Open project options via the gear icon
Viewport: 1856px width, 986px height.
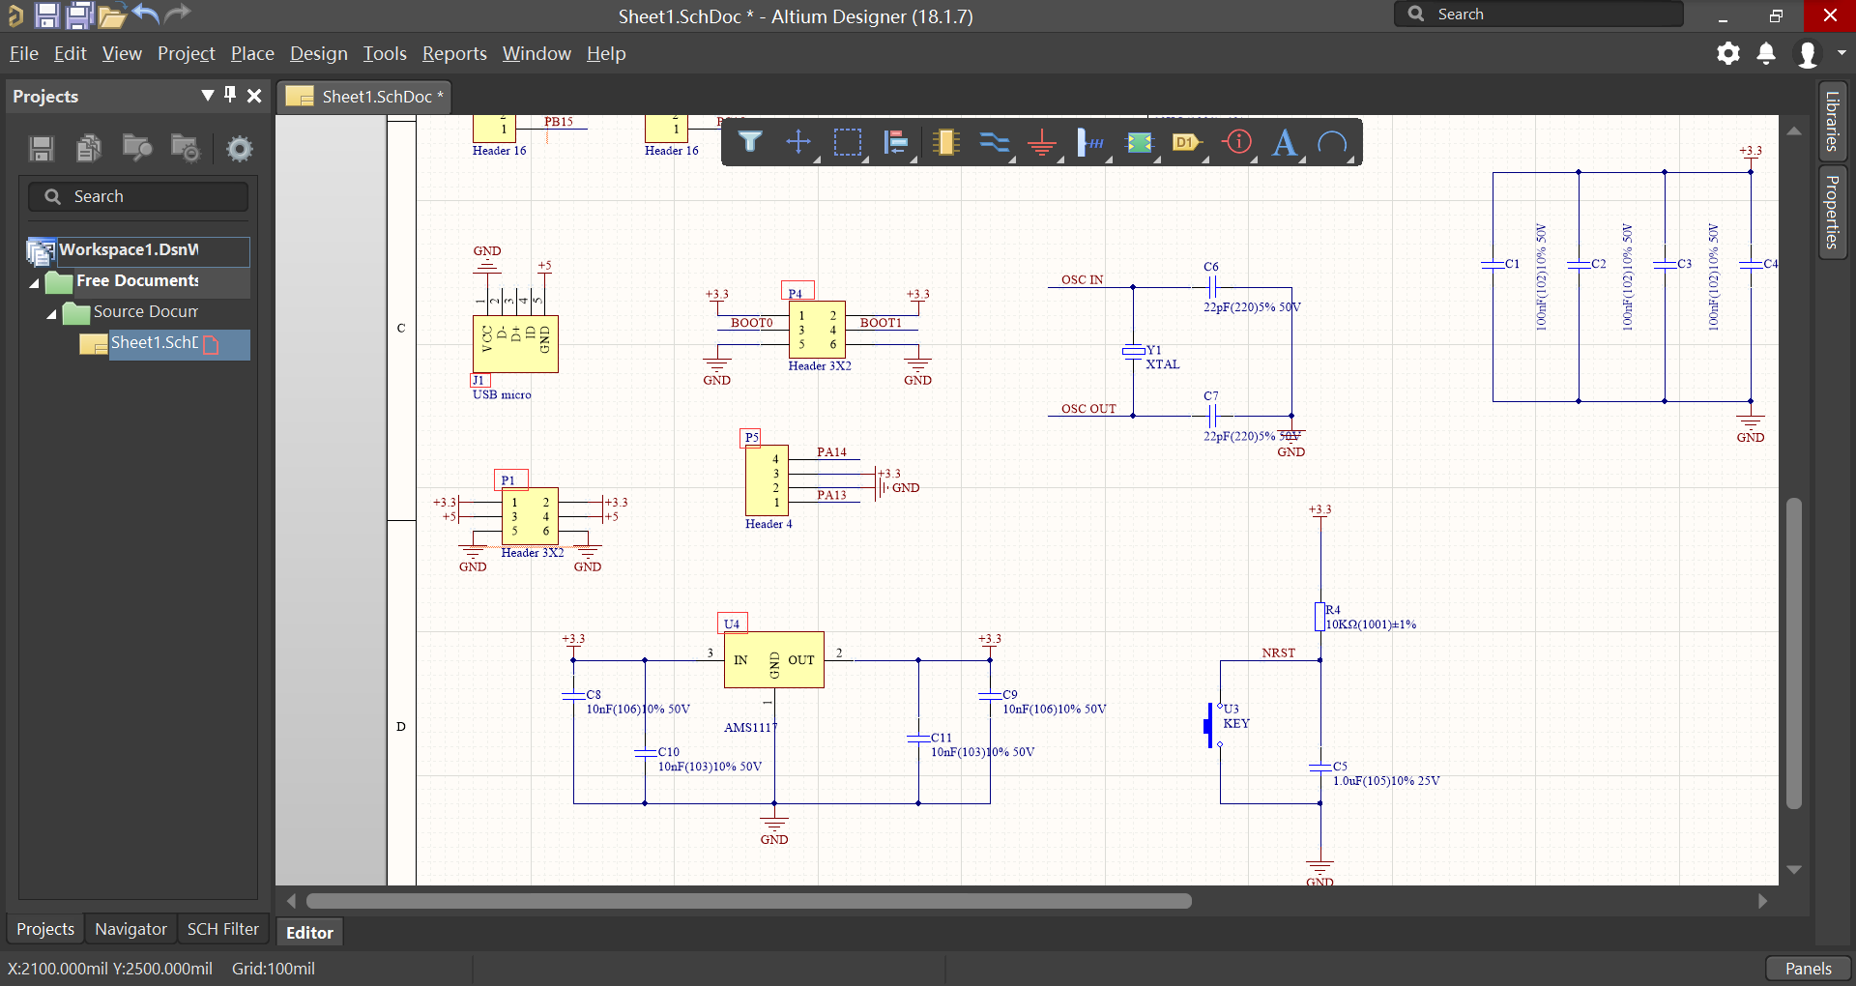point(239,148)
